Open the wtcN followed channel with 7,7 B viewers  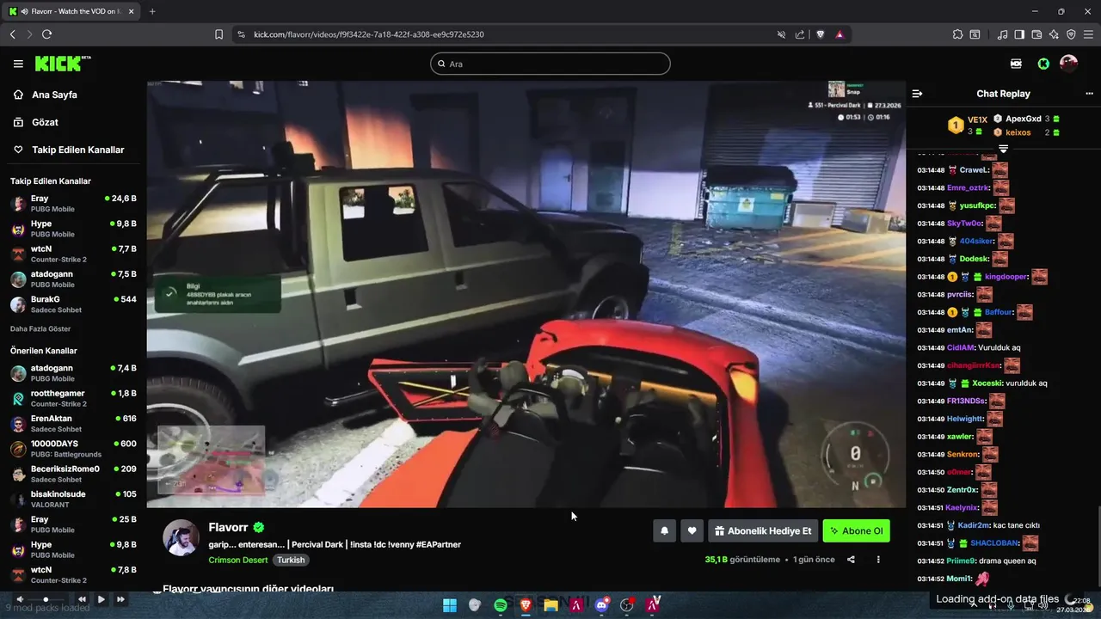pyautogui.click(x=73, y=254)
